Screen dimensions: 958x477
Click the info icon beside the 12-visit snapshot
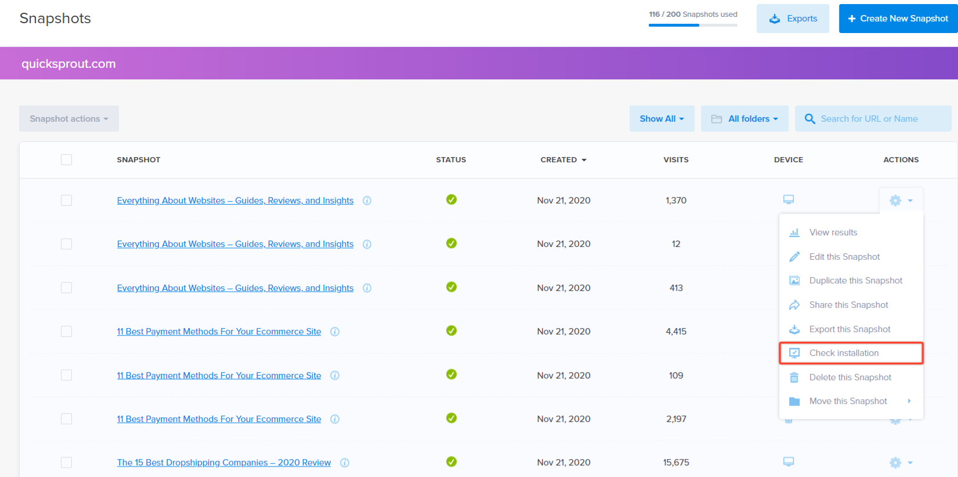367,244
